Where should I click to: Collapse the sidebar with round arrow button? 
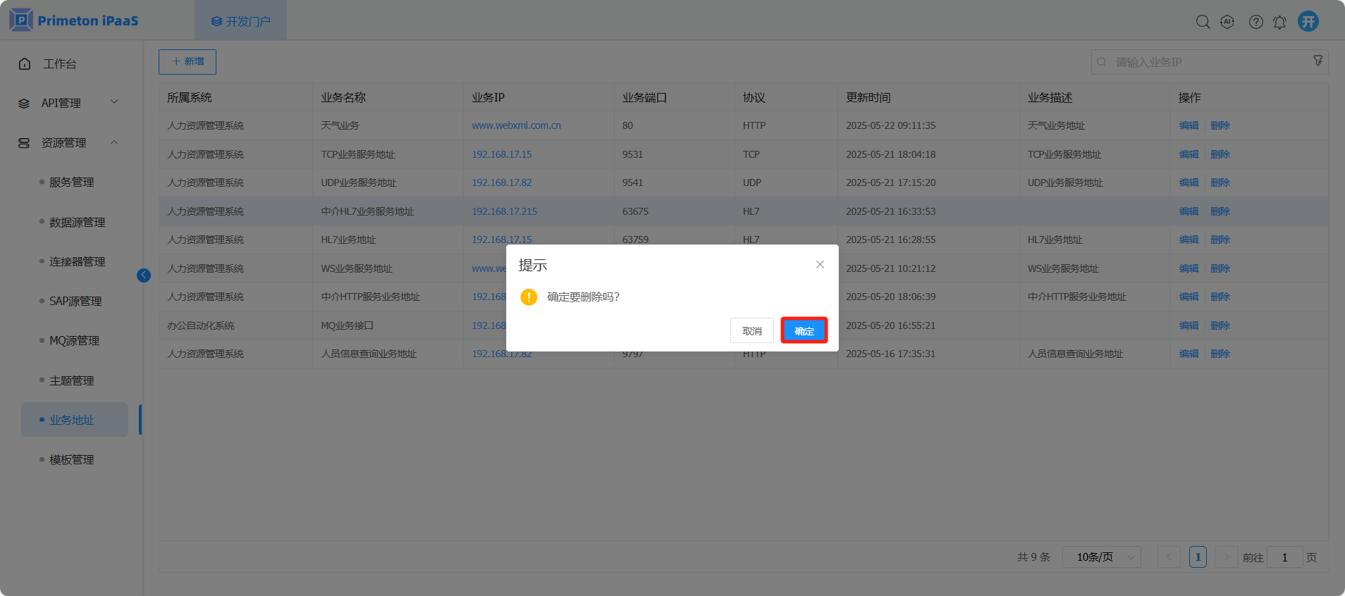click(144, 275)
